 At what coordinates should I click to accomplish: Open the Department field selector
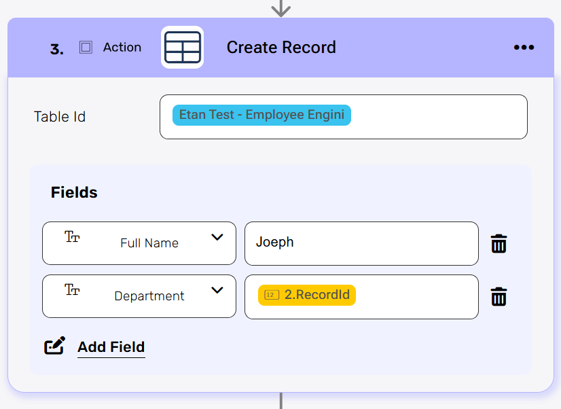(x=149, y=296)
